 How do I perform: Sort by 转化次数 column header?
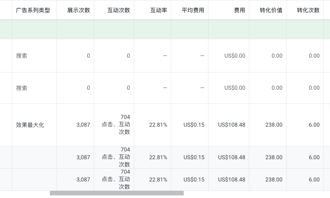click(x=308, y=10)
